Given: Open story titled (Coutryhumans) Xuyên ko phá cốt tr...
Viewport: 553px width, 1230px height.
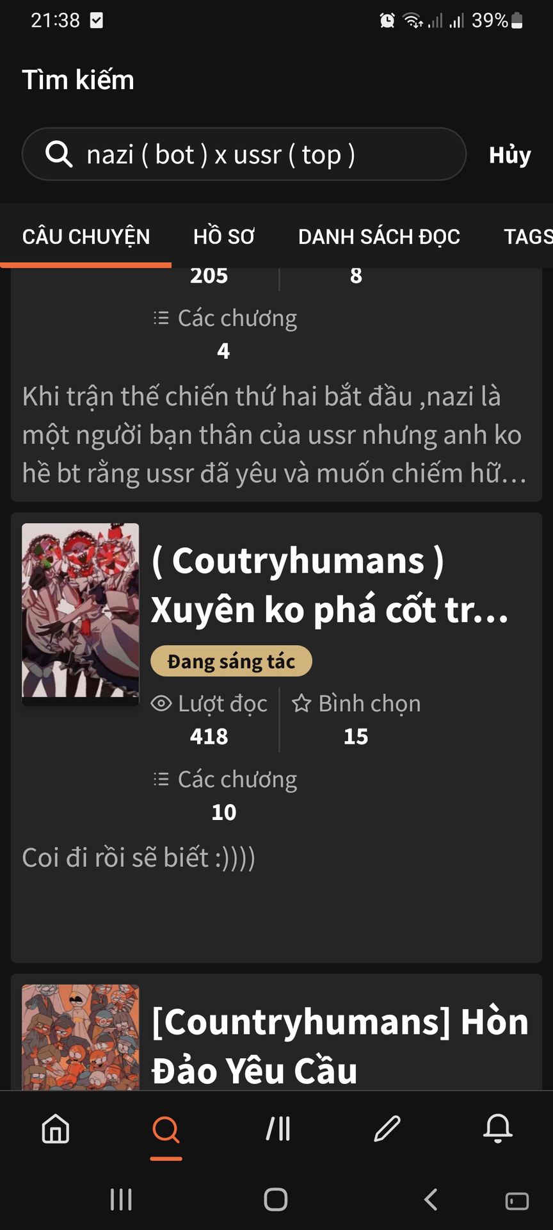Looking at the screenshot, I should [330, 585].
